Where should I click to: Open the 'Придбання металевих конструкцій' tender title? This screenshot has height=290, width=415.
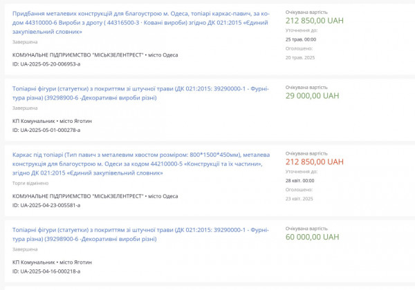[138, 22]
